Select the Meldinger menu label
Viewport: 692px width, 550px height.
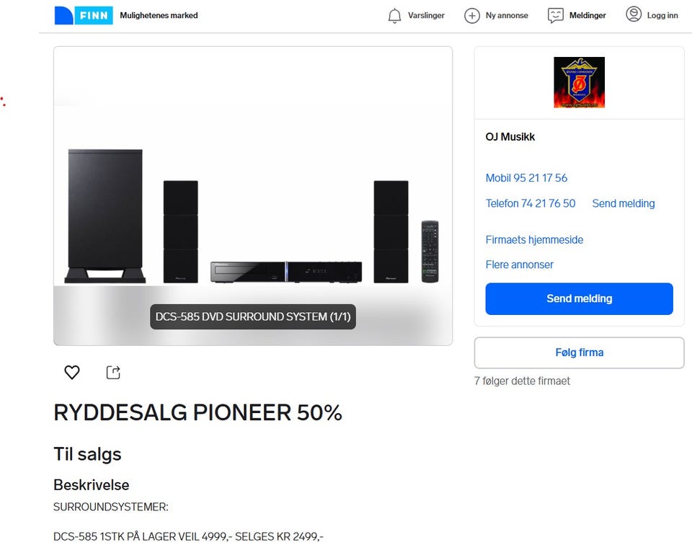pyautogui.click(x=587, y=15)
